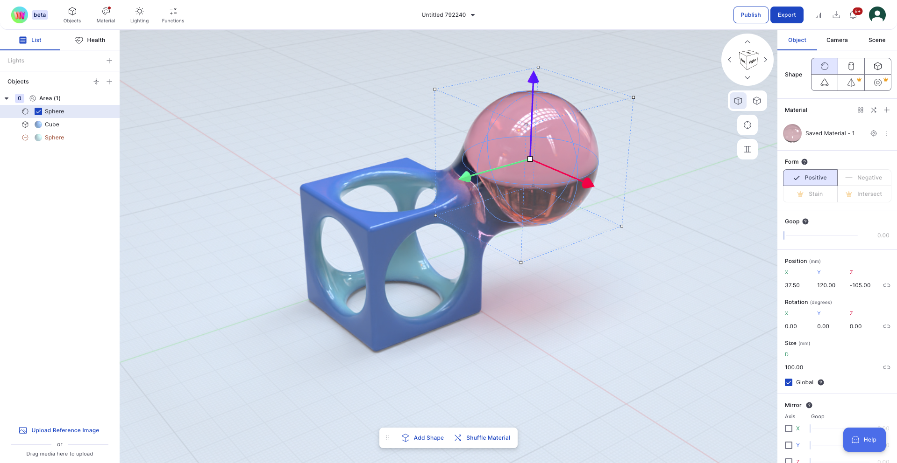
Task: Select the premium Torus shape
Action: pos(878,83)
